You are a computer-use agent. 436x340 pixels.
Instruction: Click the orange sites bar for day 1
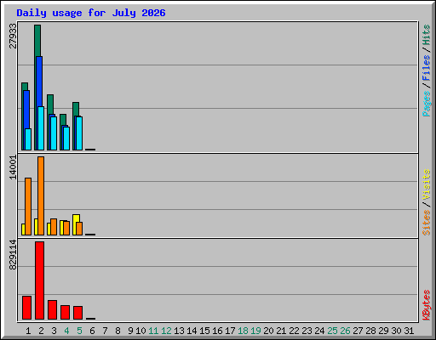(x=28, y=207)
